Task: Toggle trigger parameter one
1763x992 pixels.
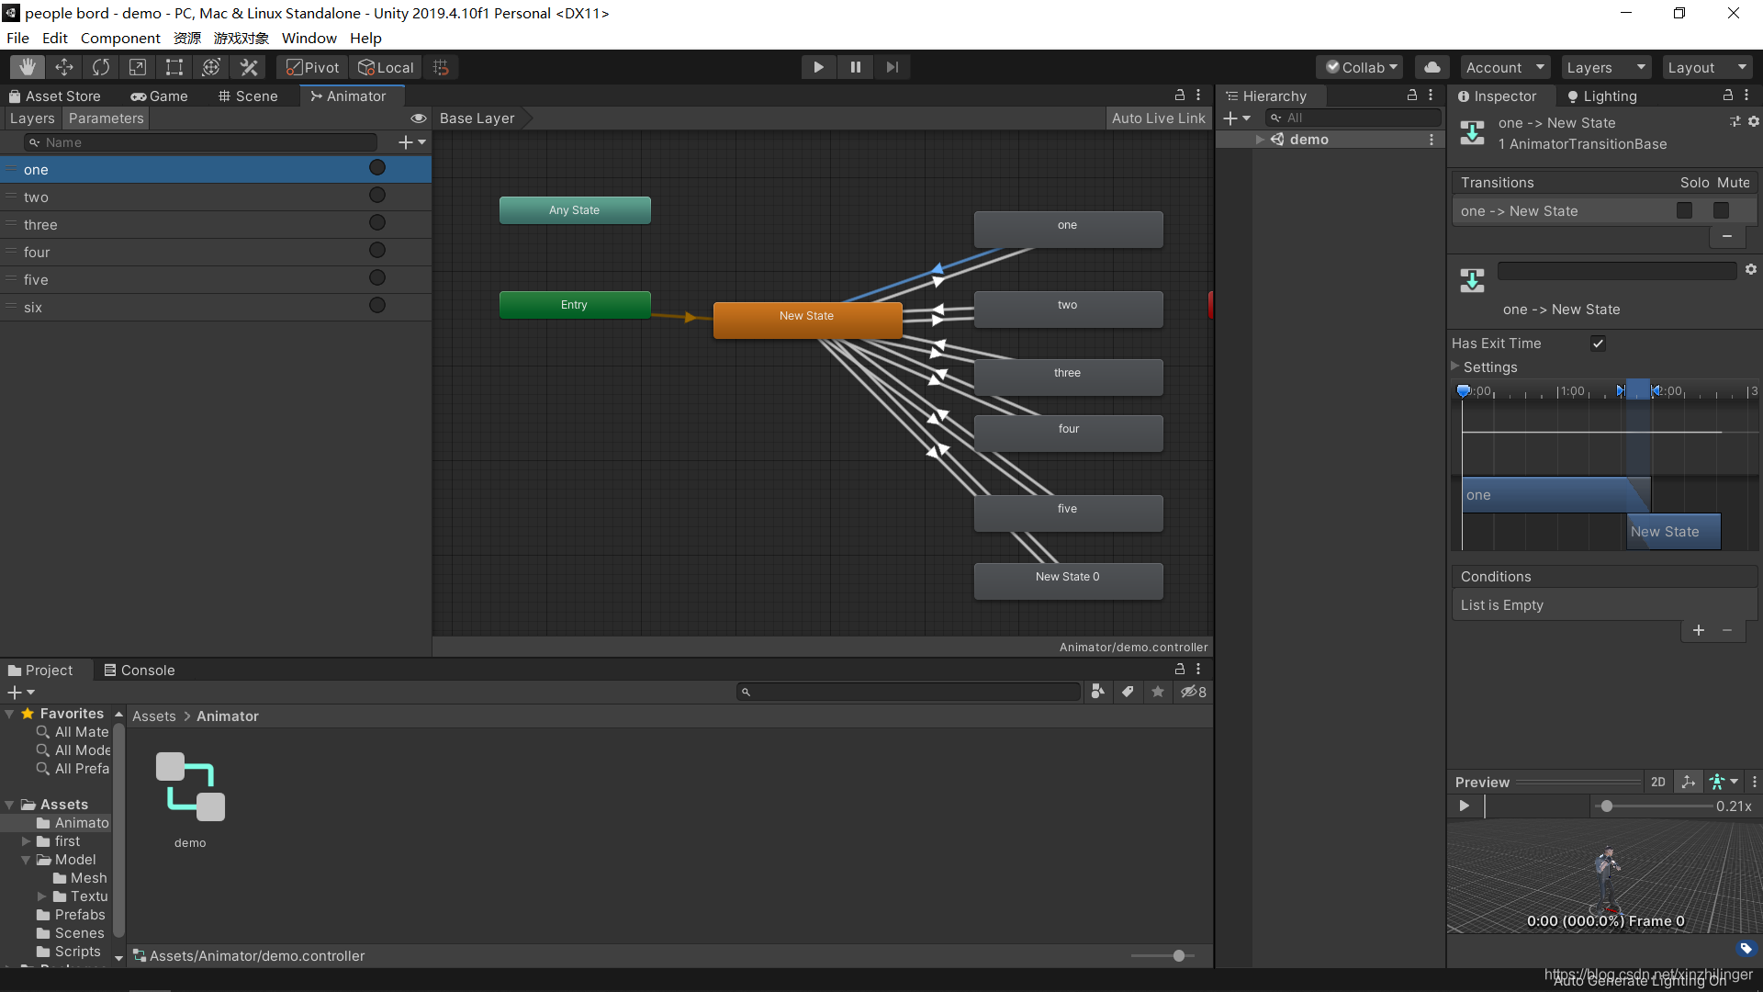Action: click(377, 167)
